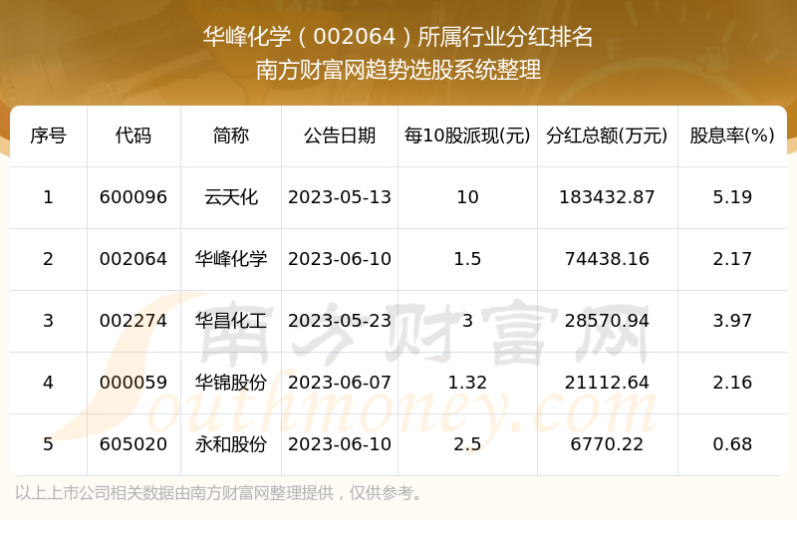Click the dividend total 183432.87 cell
Image resolution: width=797 pixels, height=542 pixels.
(x=607, y=197)
